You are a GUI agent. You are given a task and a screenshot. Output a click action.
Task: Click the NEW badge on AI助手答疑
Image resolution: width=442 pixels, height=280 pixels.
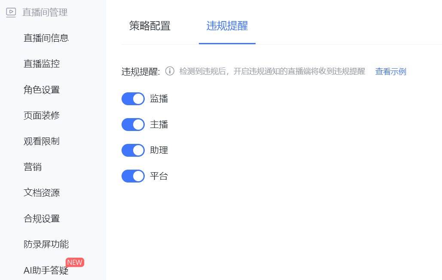[x=75, y=262]
